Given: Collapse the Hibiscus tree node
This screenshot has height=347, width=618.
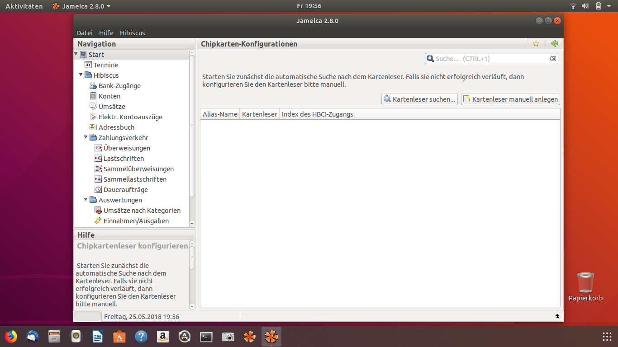Looking at the screenshot, I should [x=81, y=75].
